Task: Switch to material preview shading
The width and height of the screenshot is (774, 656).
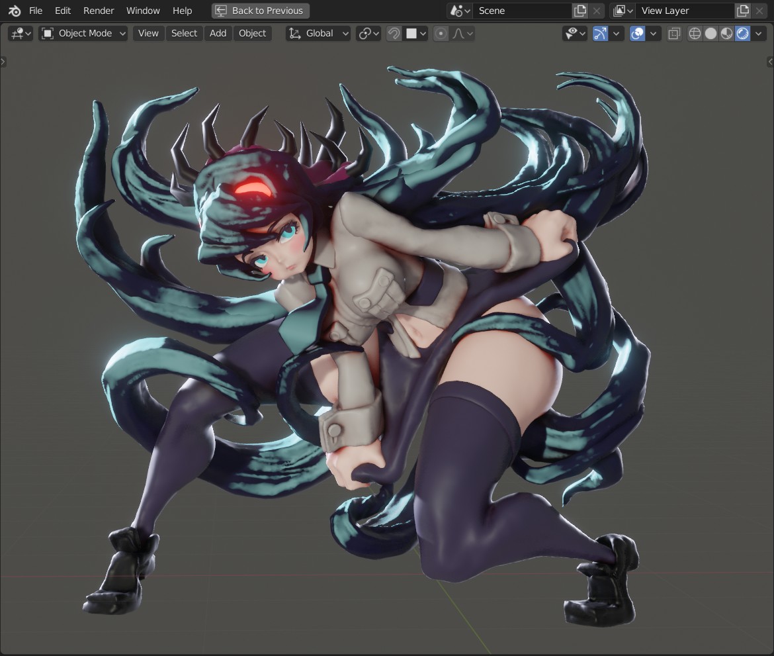Action: click(x=726, y=33)
